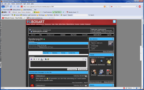The width and height of the screenshot is (144, 90).
Task: Go back with the browser Back arrow
Action: tap(3, 6)
